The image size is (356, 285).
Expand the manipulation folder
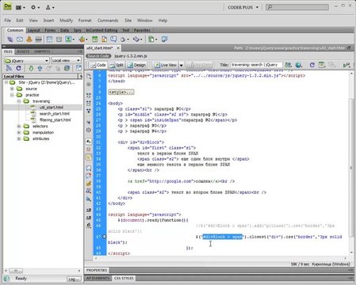[19, 132]
